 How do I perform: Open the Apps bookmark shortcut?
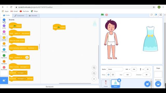(x=5, y=11)
